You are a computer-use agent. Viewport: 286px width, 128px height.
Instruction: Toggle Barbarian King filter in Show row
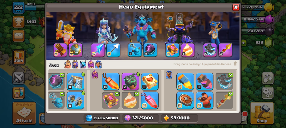tap(68, 65)
